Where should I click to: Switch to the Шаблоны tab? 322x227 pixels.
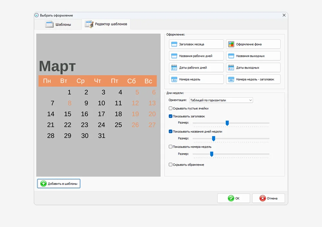tap(58, 24)
